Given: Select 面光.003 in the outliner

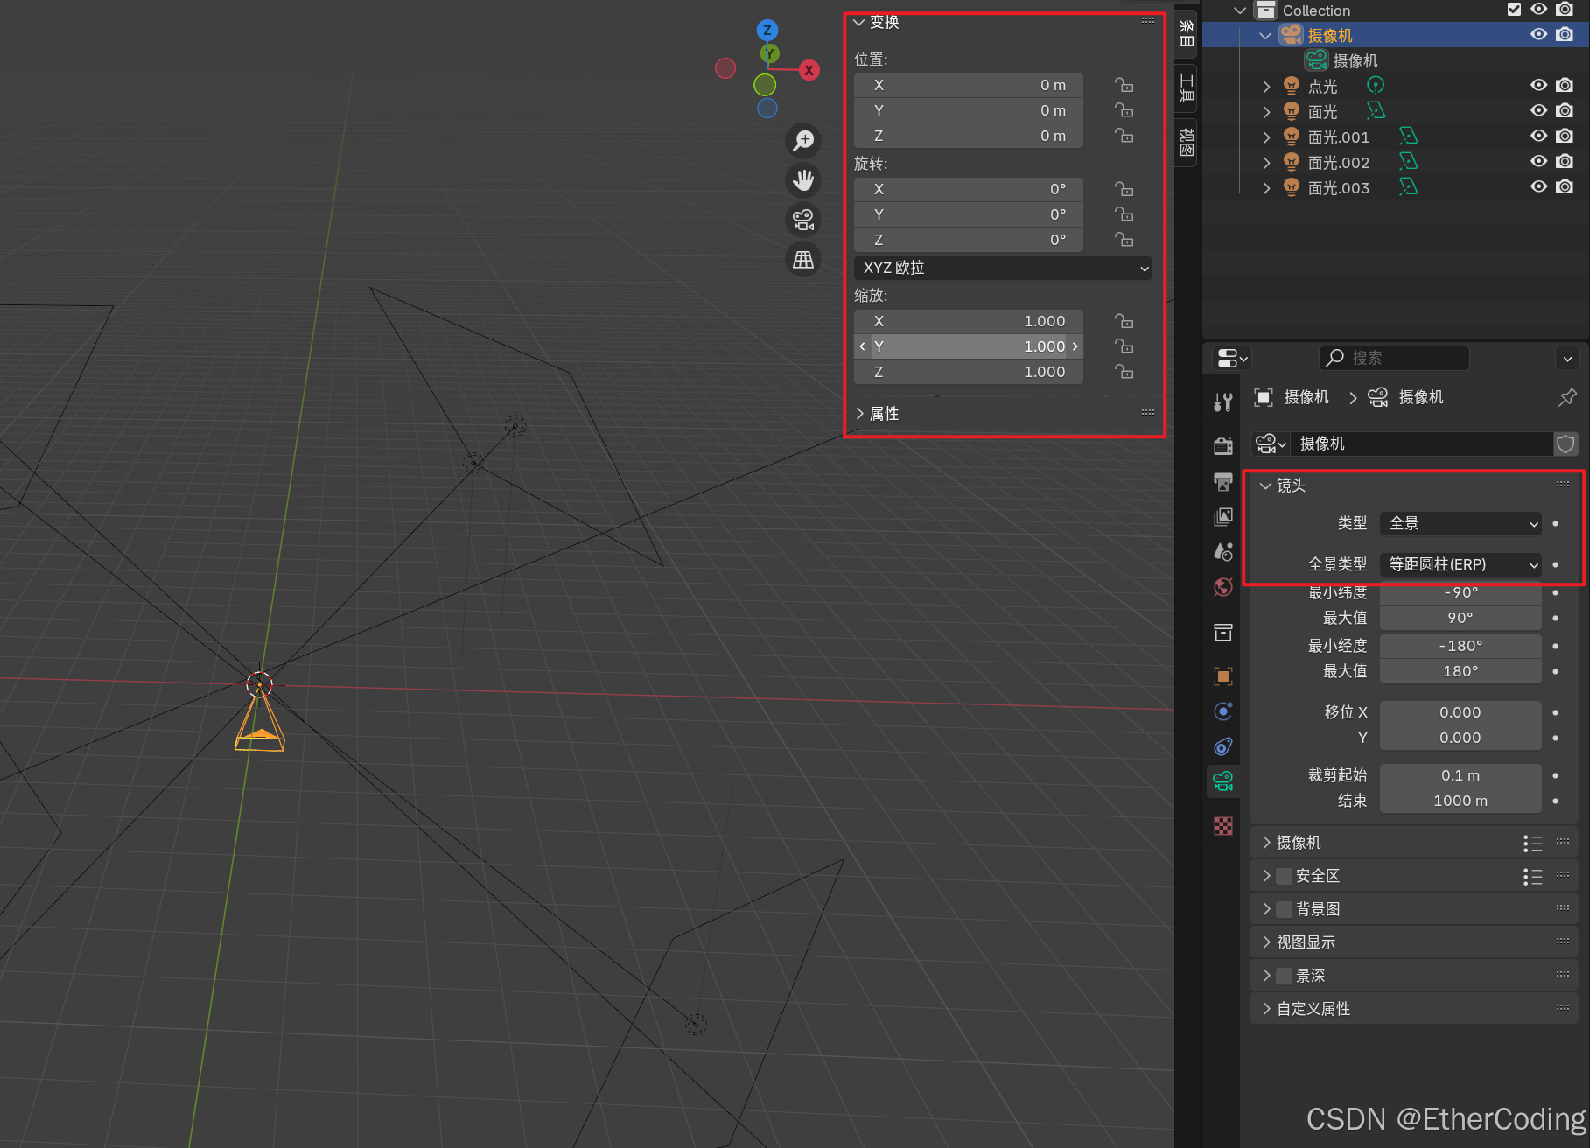Looking at the screenshot, I should coord(1338,188).
